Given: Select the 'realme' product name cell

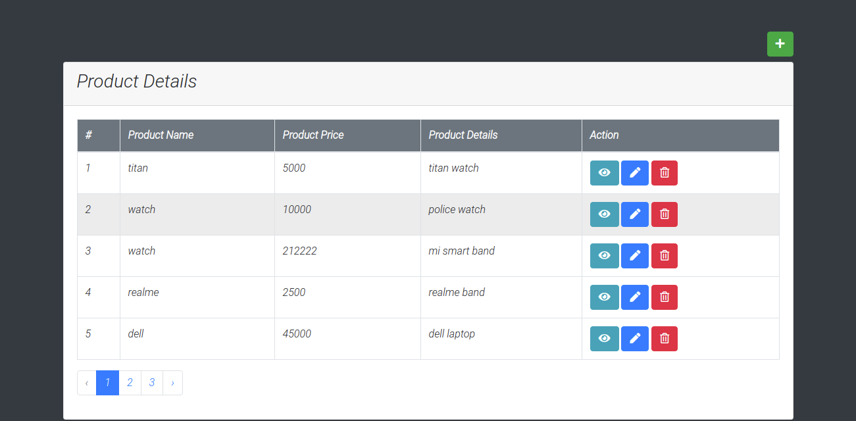Looking at the screenshot, I should tap(197, 297).
